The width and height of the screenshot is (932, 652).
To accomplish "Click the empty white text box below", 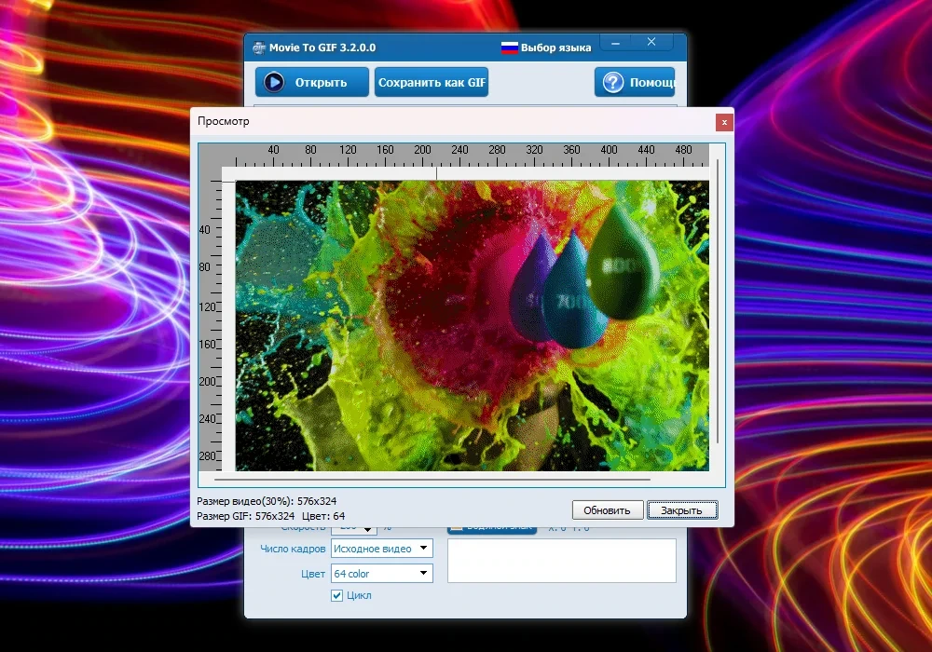I will click(x=562, y=561).
